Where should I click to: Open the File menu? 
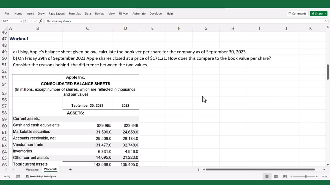click(7, 13)
